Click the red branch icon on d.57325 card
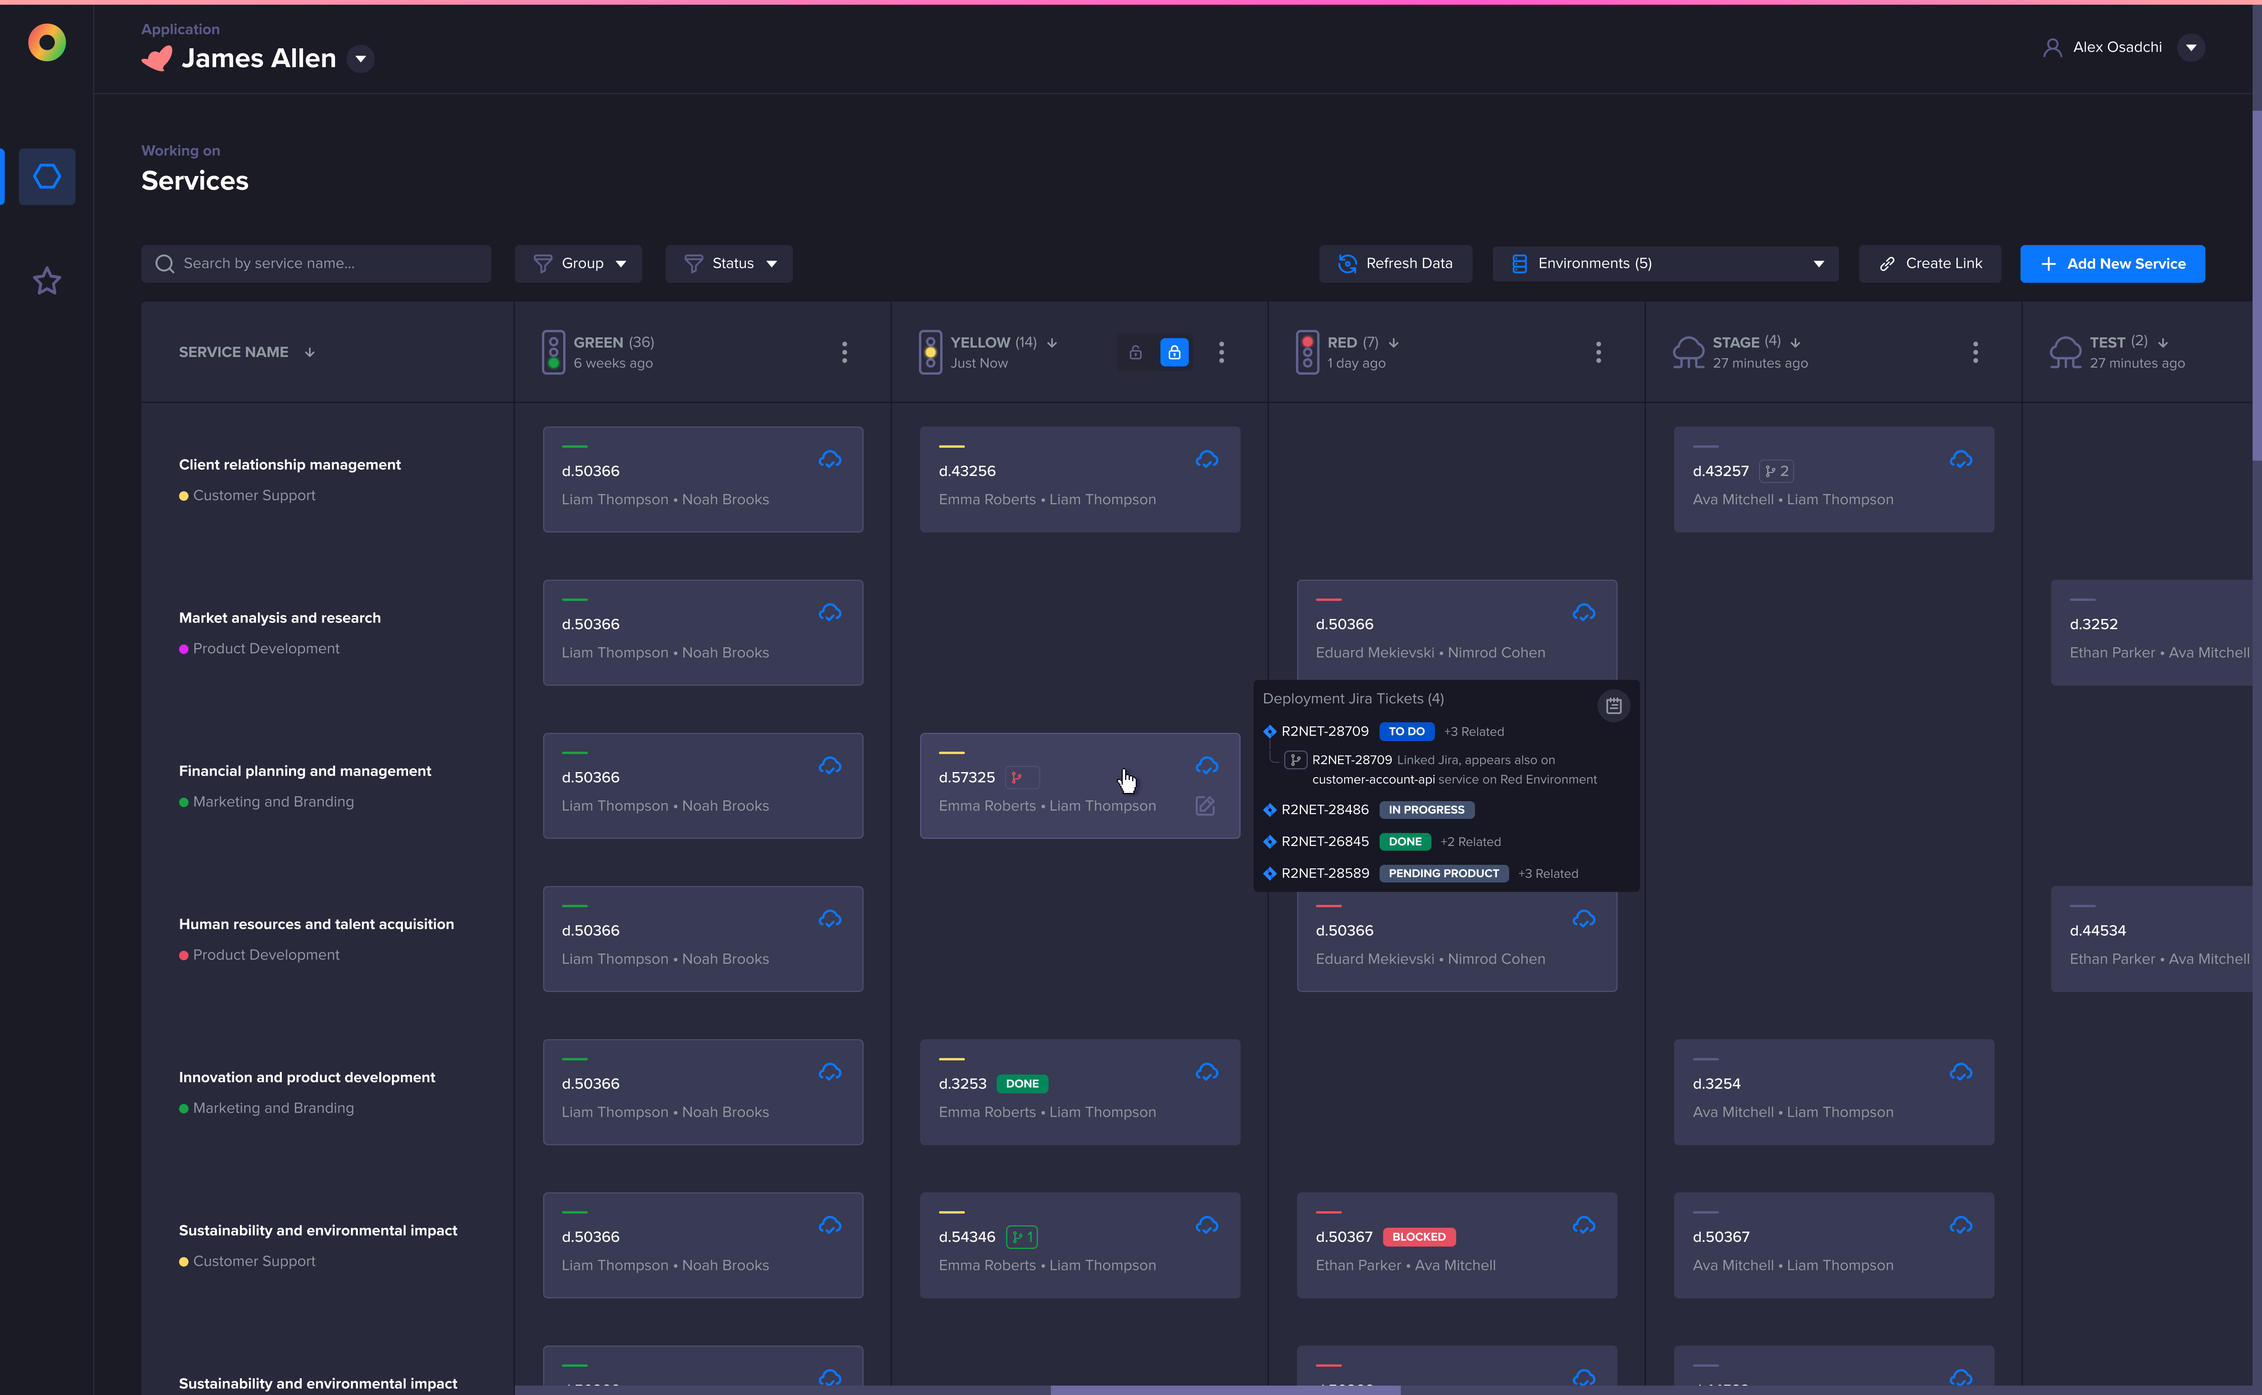This screenshot has width=2262, height=1395. (x=1017, y=778)
